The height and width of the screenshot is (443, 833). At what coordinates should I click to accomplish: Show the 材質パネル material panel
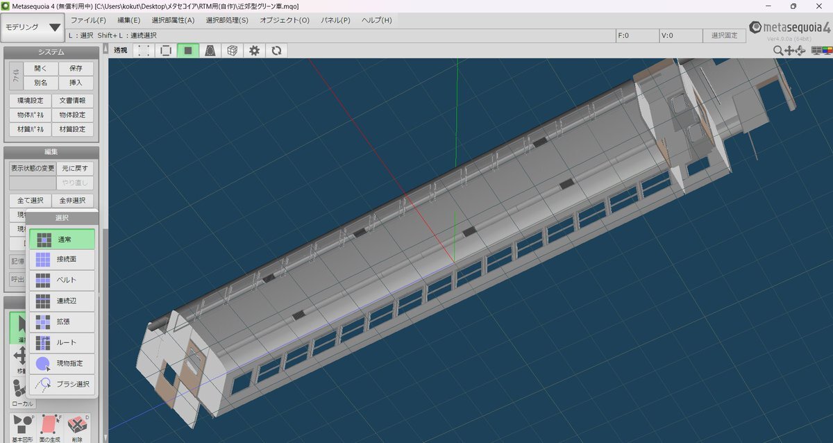[x=30, y=130]
